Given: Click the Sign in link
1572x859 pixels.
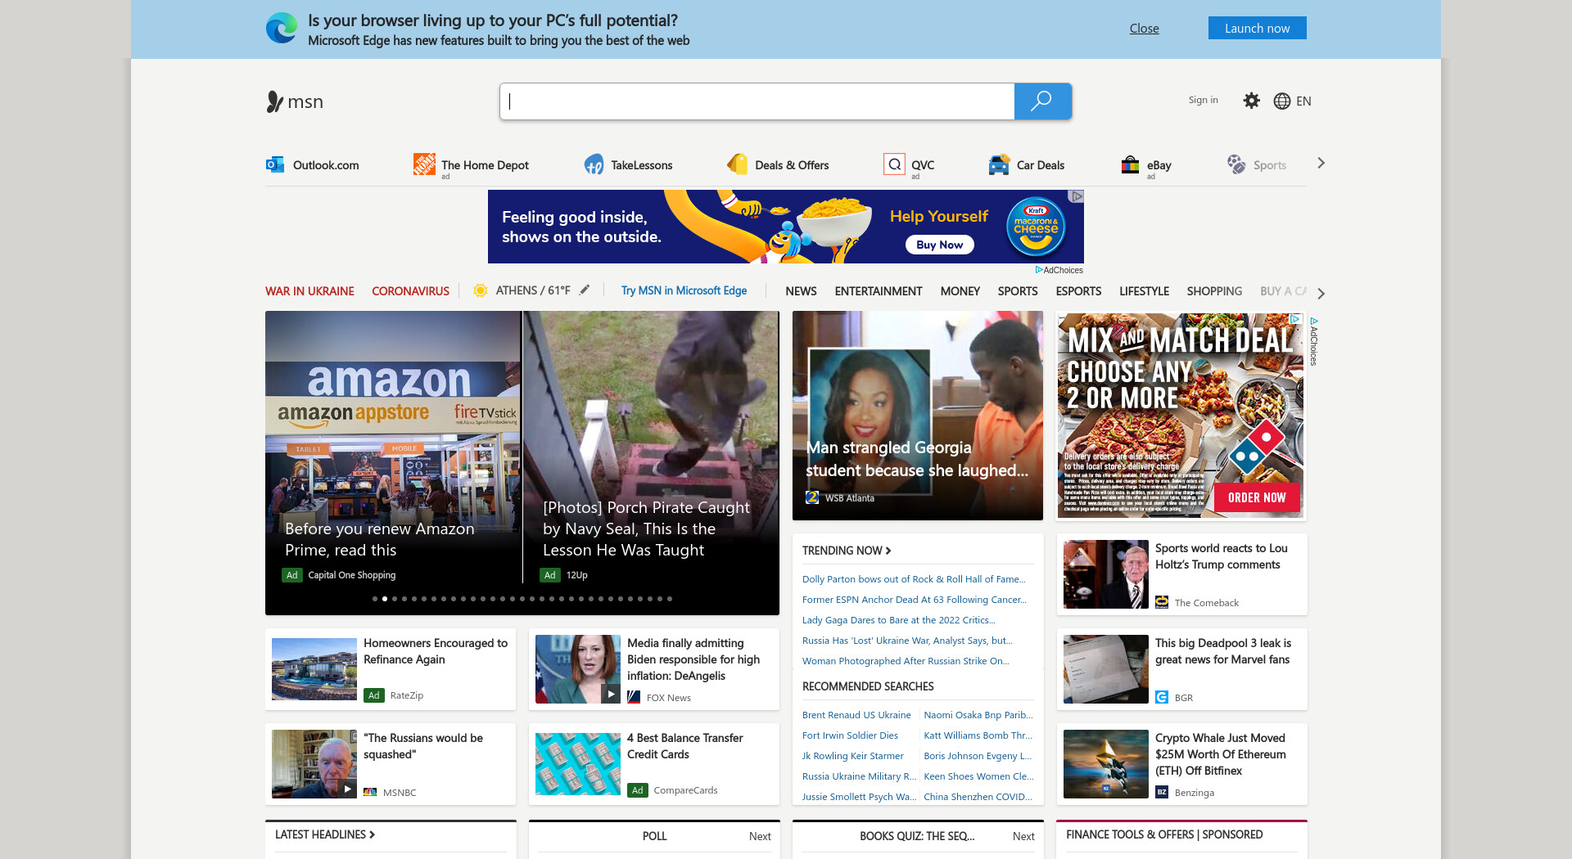Looking at the screenshot, I should point(1203,100).
